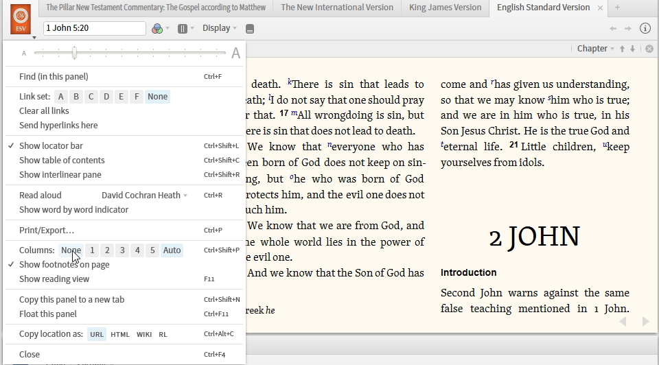
Task: Expand the Chapter dropdown
Action: pyautogui.click(x=596, y=49)
